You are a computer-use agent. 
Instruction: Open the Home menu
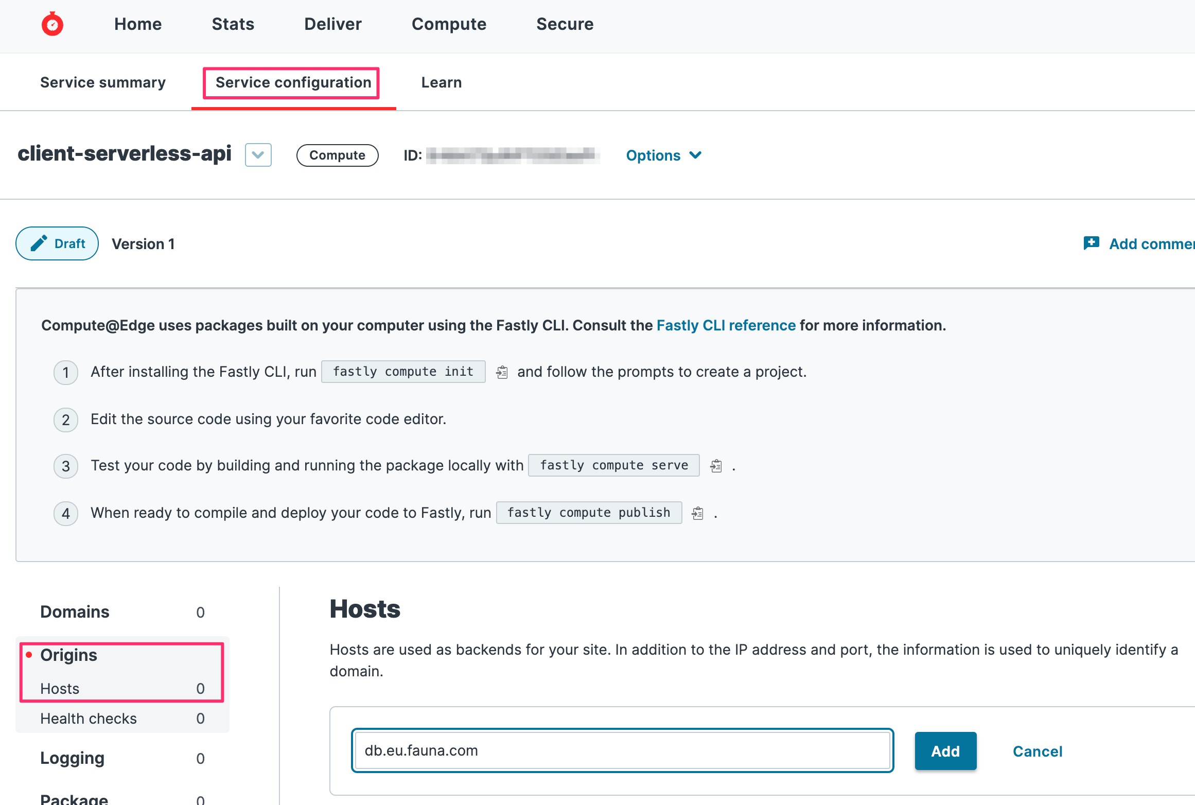click(138, 24)
